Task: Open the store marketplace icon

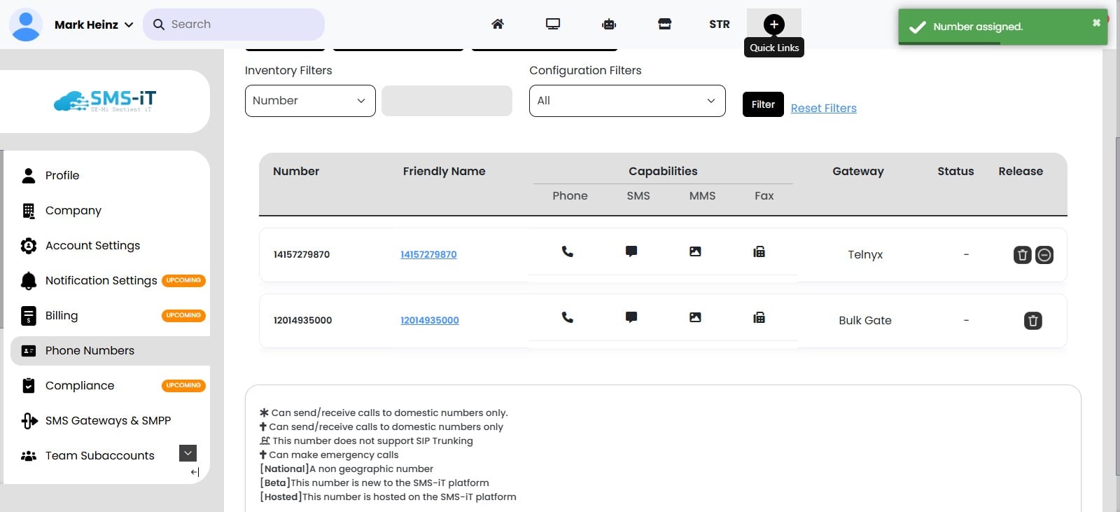Action: click(664, 24)
